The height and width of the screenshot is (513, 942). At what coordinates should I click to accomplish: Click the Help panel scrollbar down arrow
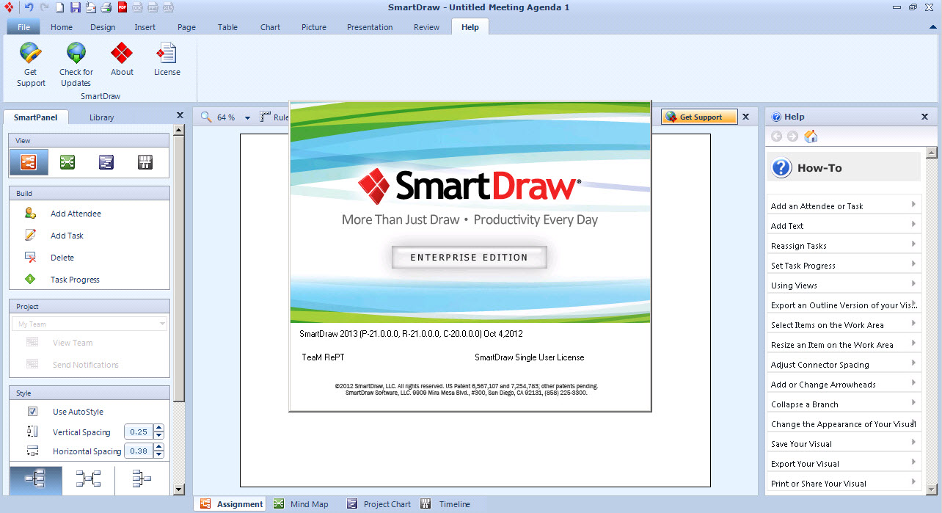932,490
